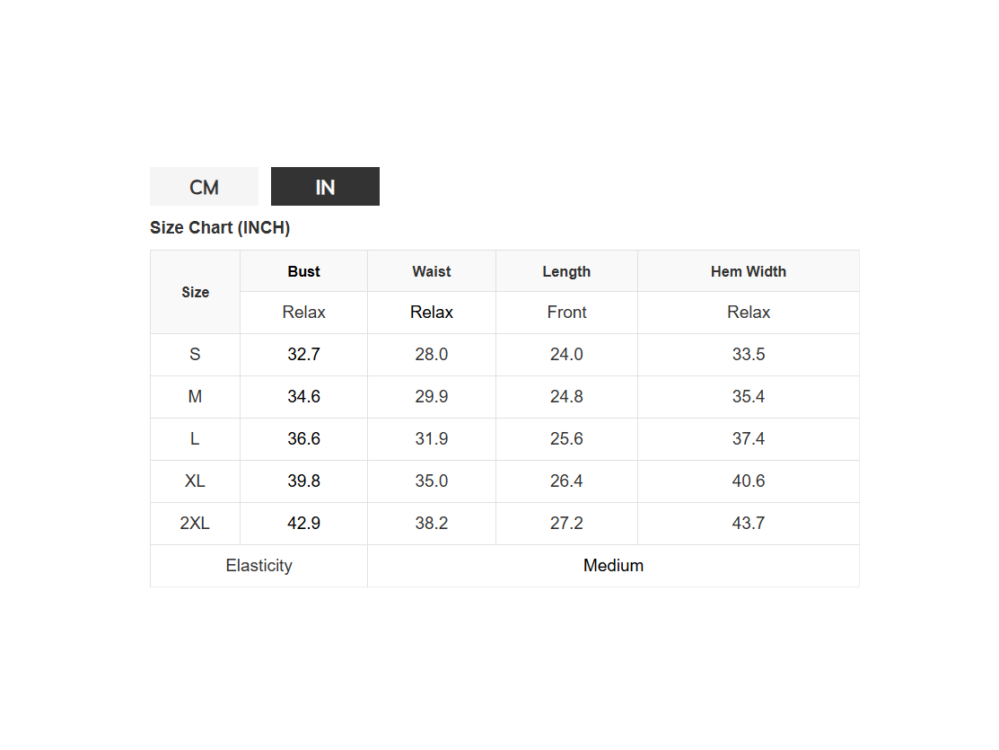This screenshot has height=750, width=999.
Task: Click the Elasticity row label
Action: coord(259,566)
